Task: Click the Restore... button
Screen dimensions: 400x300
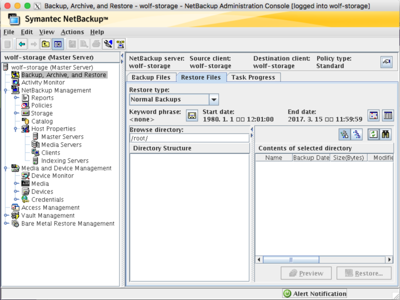Action: (364, 273)
